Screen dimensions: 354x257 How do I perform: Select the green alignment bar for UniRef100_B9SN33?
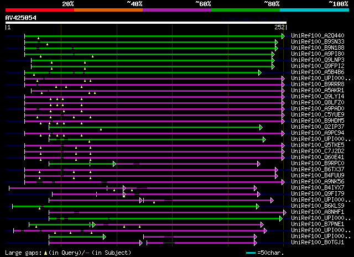coord(150,42)
